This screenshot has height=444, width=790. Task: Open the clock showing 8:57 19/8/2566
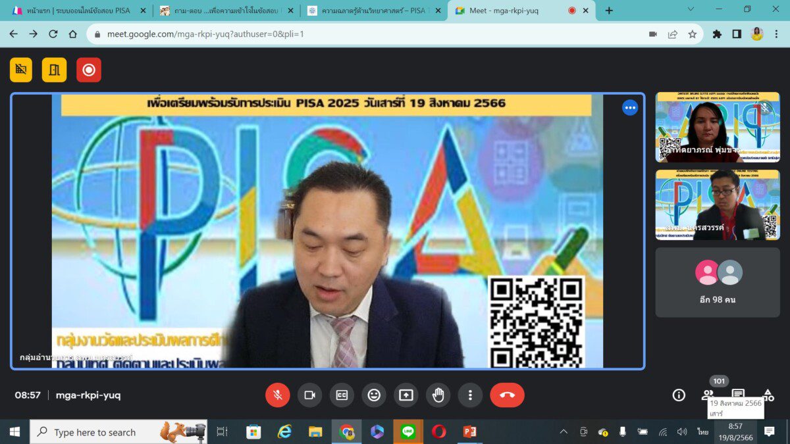[735, 432]
